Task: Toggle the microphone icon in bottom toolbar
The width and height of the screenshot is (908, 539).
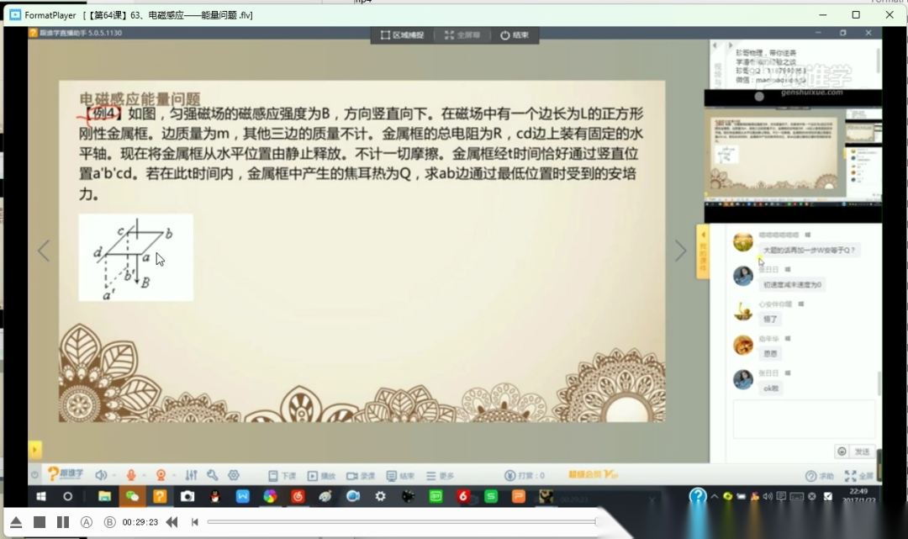Action: pos(131,475)
